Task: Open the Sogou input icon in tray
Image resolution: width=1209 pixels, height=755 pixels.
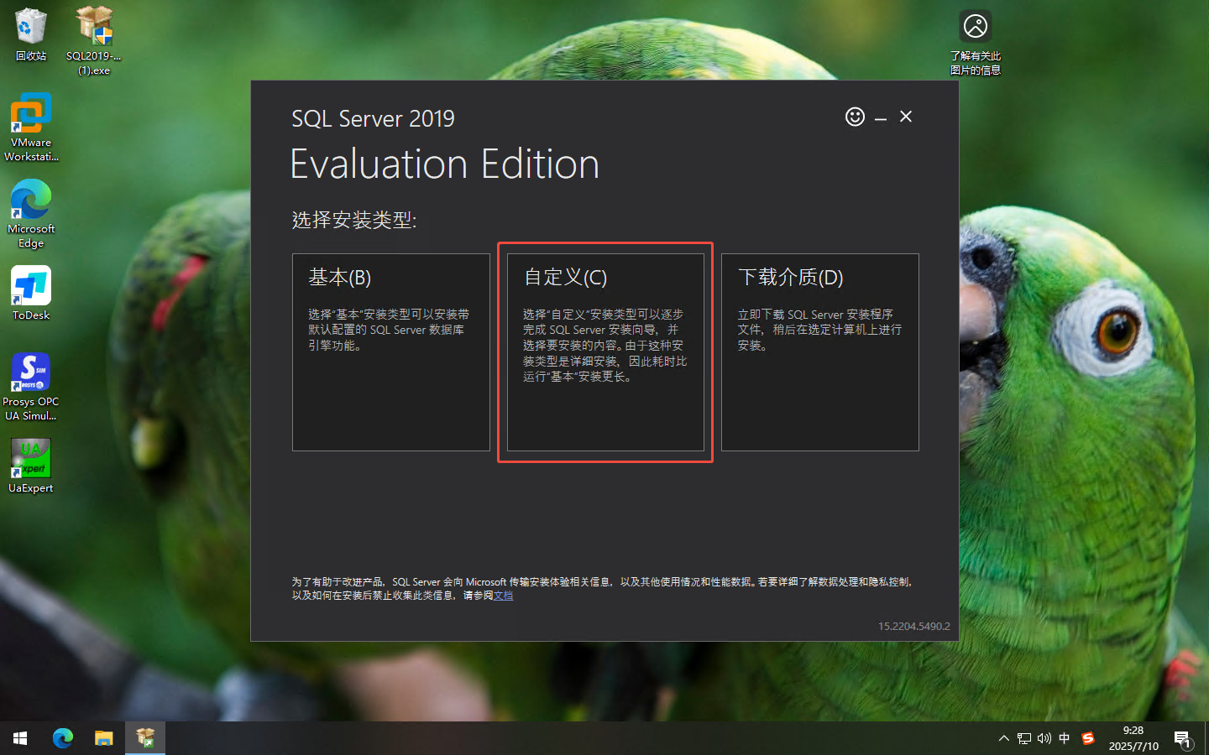Action: [1087, 738]
